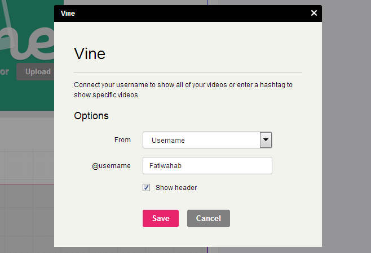Click the Options section heading
371x253 pixels.
point(91,116)
